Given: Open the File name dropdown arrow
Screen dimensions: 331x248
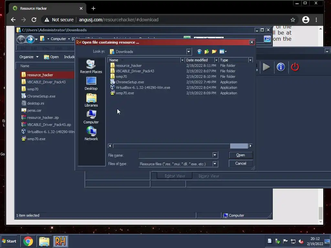Looking at the screenshot, I should pyautogui.click(x=215, y=155).
